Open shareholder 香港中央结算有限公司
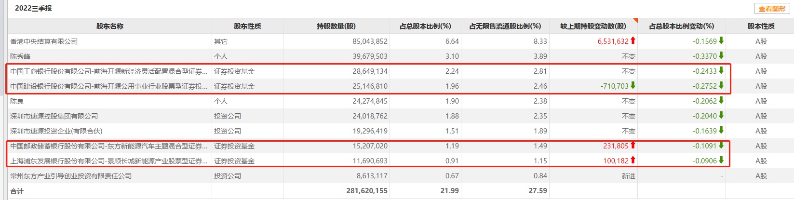The height and width of the screenshot is (200, 794). tap(44, 41)
